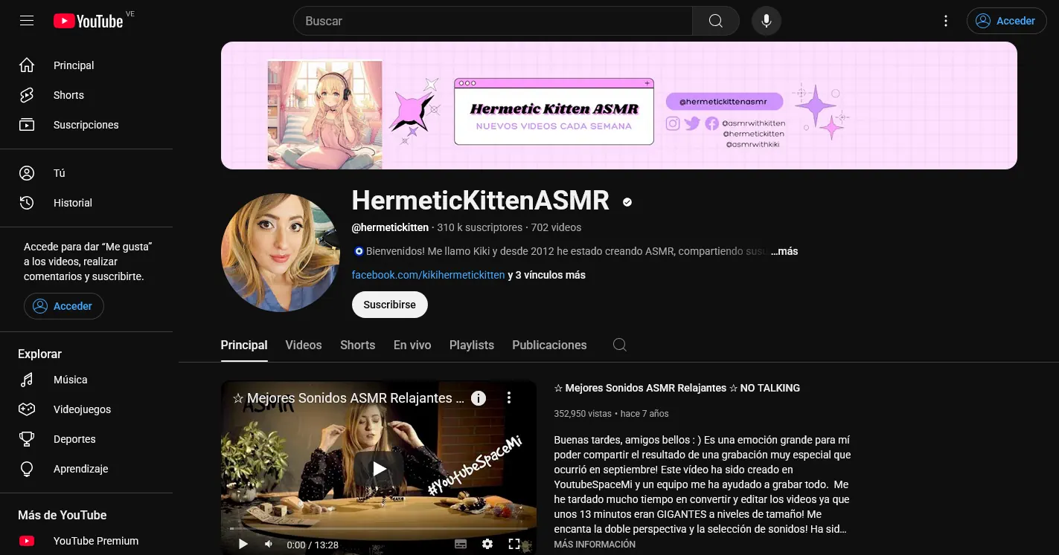Viewport: 1059px width, 555px height.
Task: Search within channel using magnifier icon
Action: coord(619,345)
